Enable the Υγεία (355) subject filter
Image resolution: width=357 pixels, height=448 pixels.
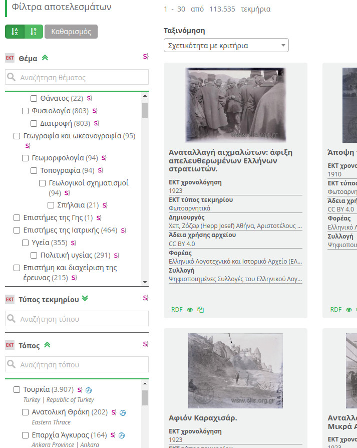click(26, 243)
